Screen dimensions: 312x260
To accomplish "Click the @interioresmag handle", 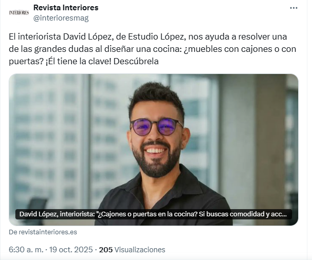I will tap(61, 18).
